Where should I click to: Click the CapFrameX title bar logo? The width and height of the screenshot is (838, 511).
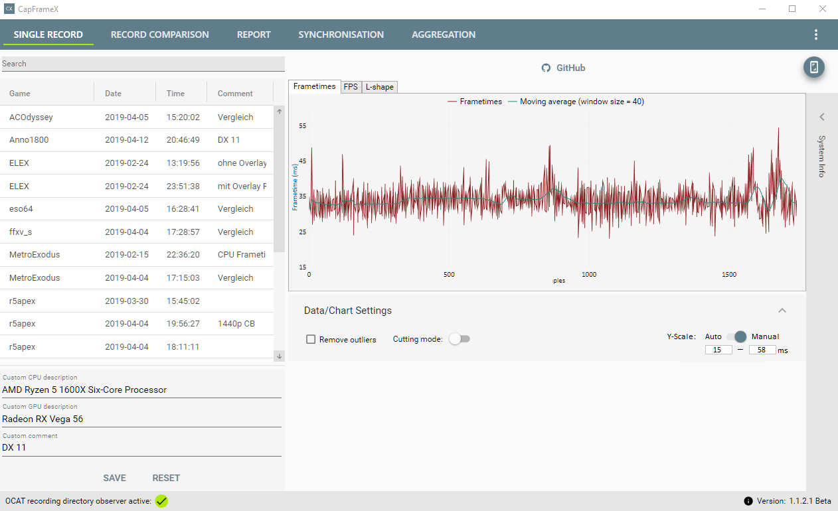point(9,9)
